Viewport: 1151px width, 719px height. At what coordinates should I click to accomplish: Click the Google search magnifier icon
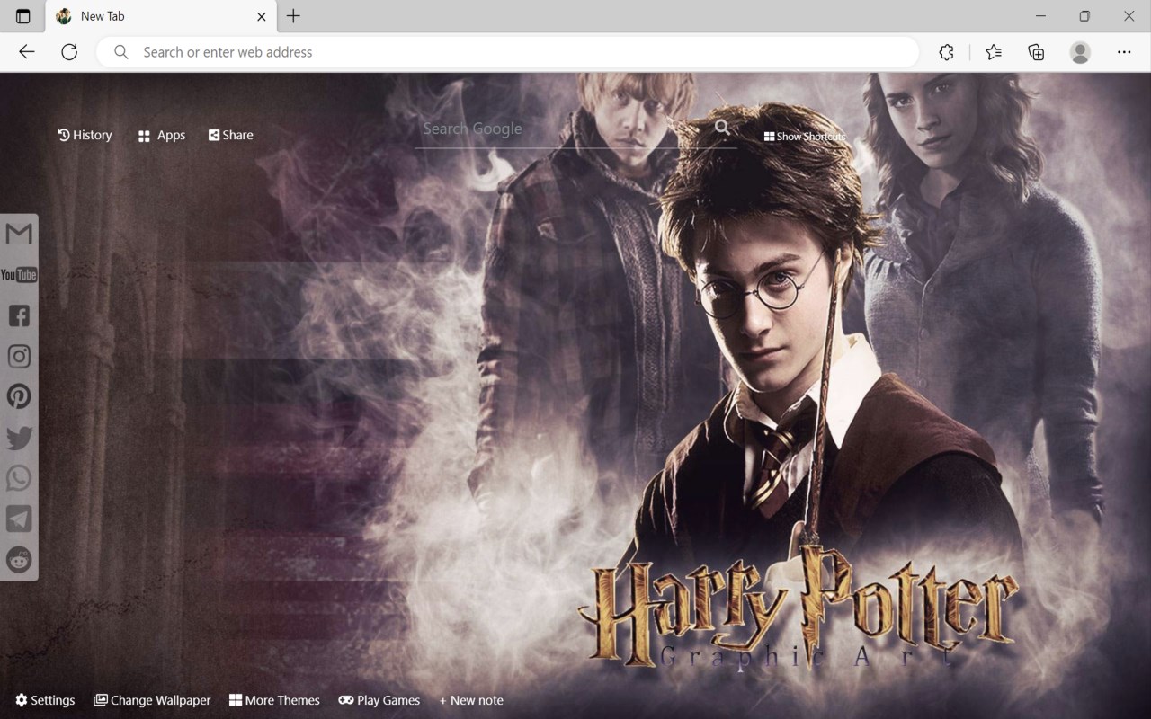723,128
